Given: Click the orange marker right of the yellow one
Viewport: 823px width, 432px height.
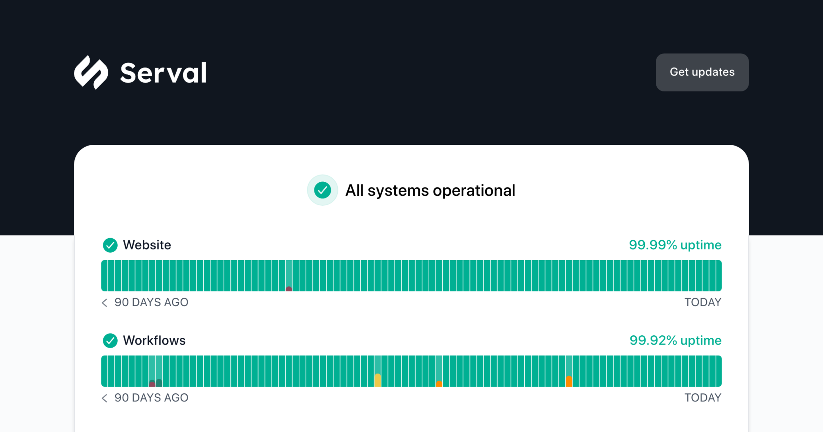Looking at the screenshot, I should pyautogui.click(x=439, y=384).
